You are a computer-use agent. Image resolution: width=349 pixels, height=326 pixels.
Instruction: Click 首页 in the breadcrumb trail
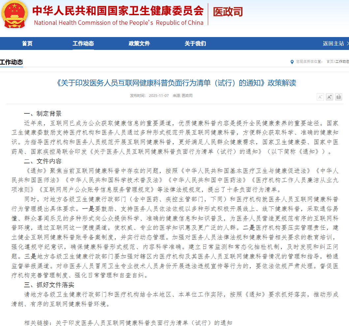coord(330,61)
